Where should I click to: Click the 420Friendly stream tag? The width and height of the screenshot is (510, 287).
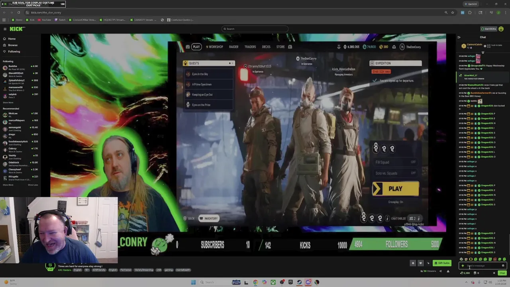[x=99, y=270]
